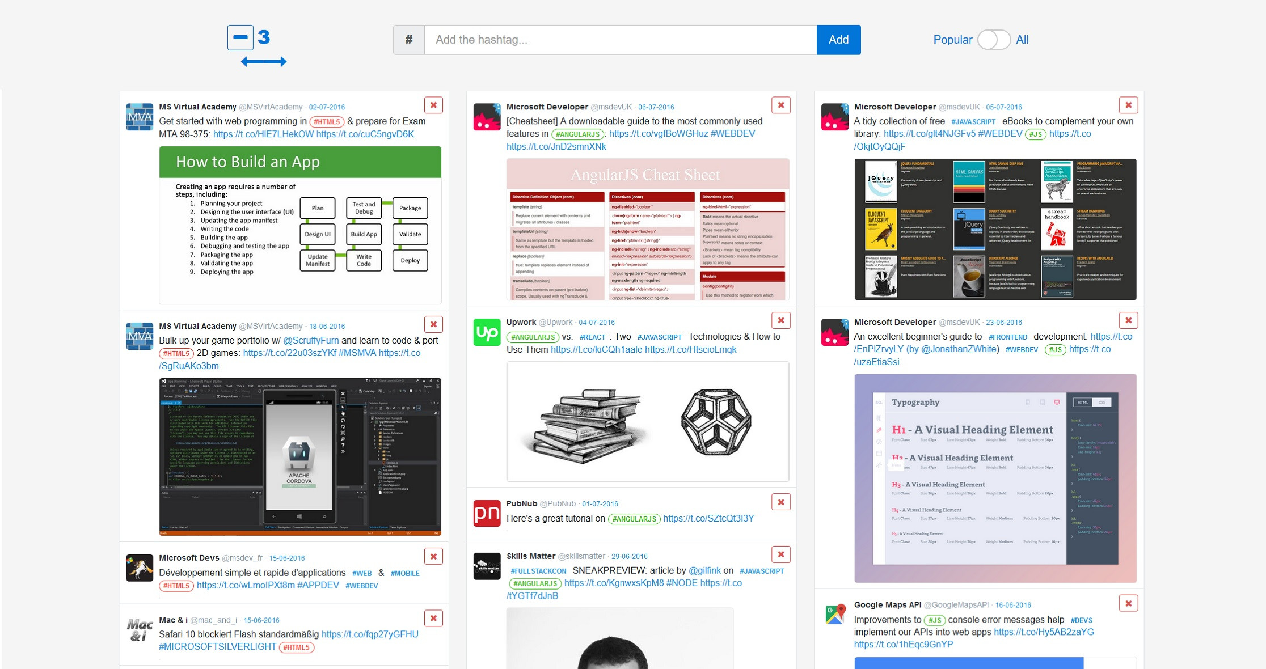The image size is (1266, 669).
Task: Select the Popular filter label
Action: point(952,40)
